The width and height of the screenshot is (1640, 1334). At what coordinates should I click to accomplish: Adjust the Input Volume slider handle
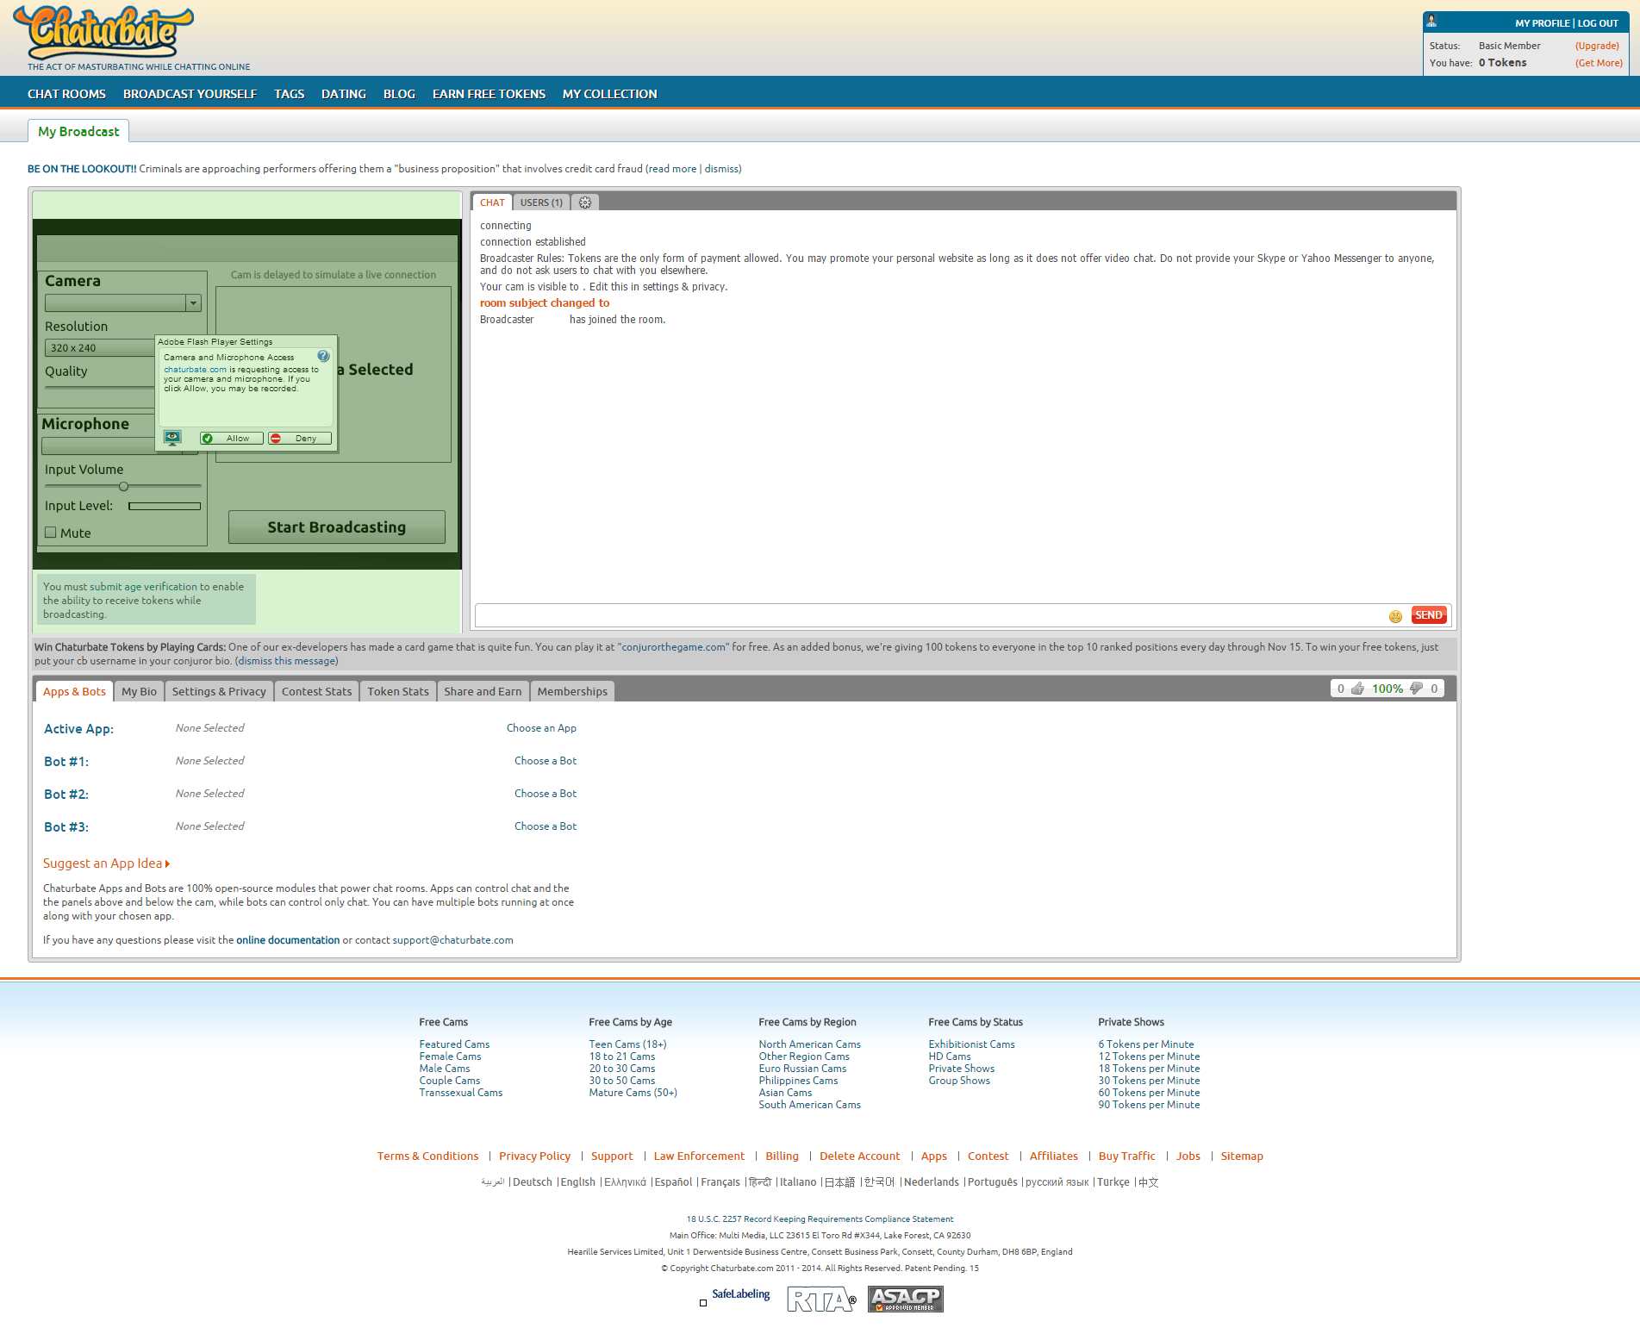(x=123, y=486)
